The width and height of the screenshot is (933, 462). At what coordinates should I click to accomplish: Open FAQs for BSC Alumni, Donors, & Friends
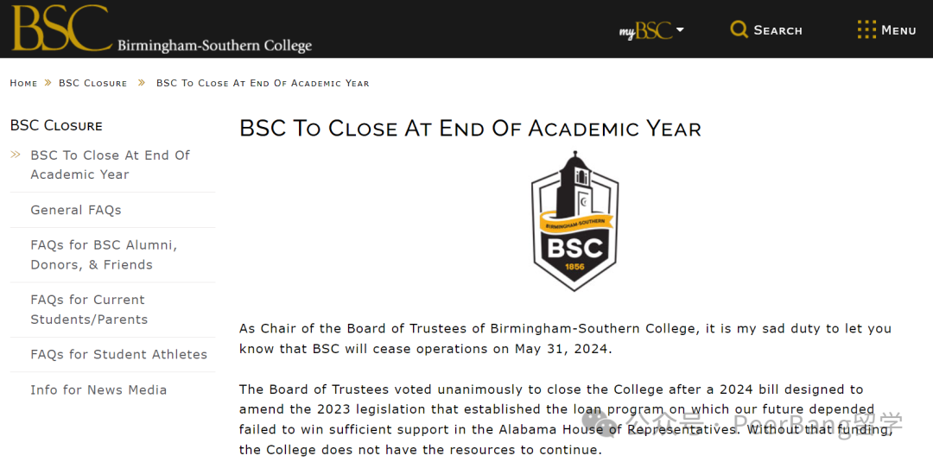105,255
